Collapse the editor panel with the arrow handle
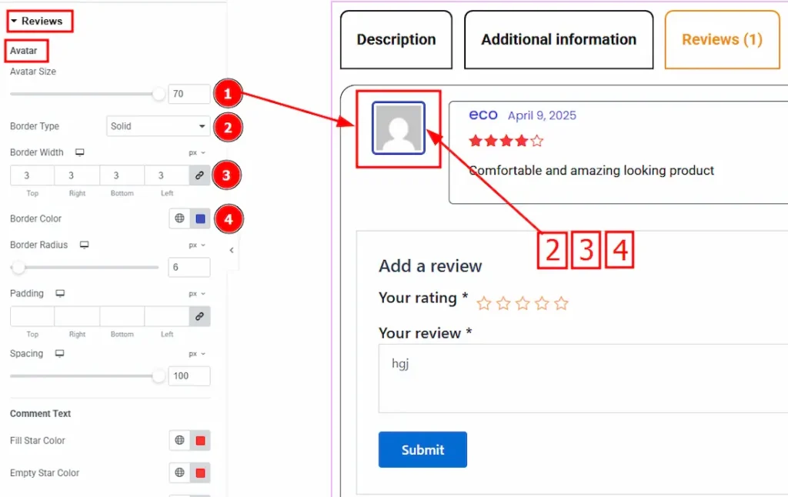This screenshot has width=788, height=497. [232, 250]
